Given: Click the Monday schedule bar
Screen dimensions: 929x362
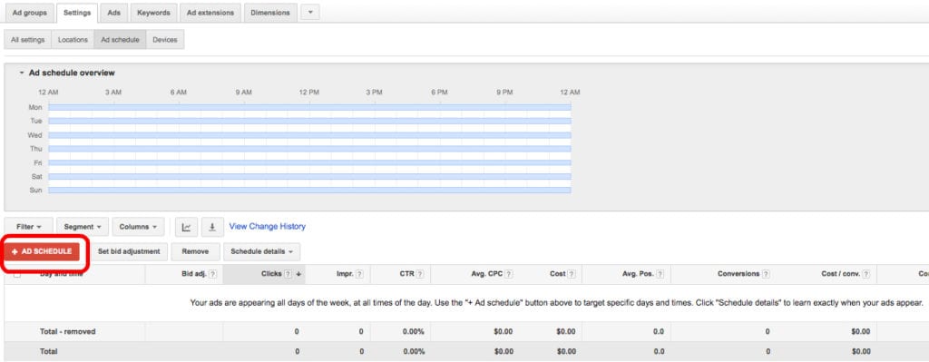Looking at the screenshot, I should pyautogui.click(x=310, y=107).
